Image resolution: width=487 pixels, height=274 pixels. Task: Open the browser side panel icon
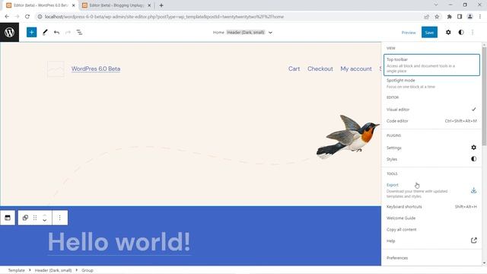coord(460,17)
